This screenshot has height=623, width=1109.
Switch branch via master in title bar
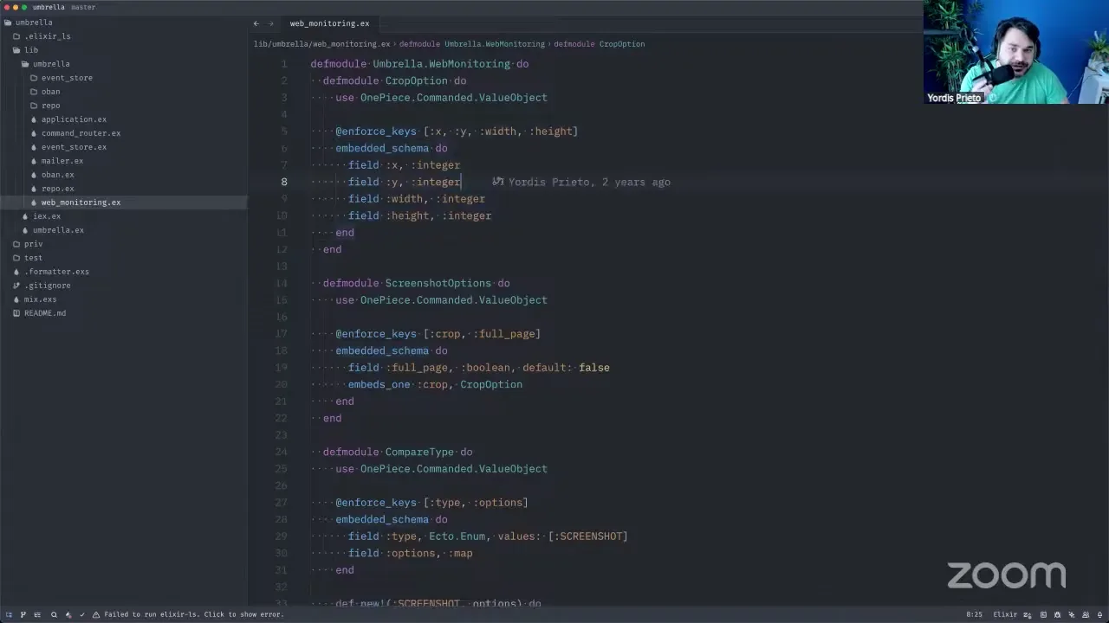pos(83,7)
